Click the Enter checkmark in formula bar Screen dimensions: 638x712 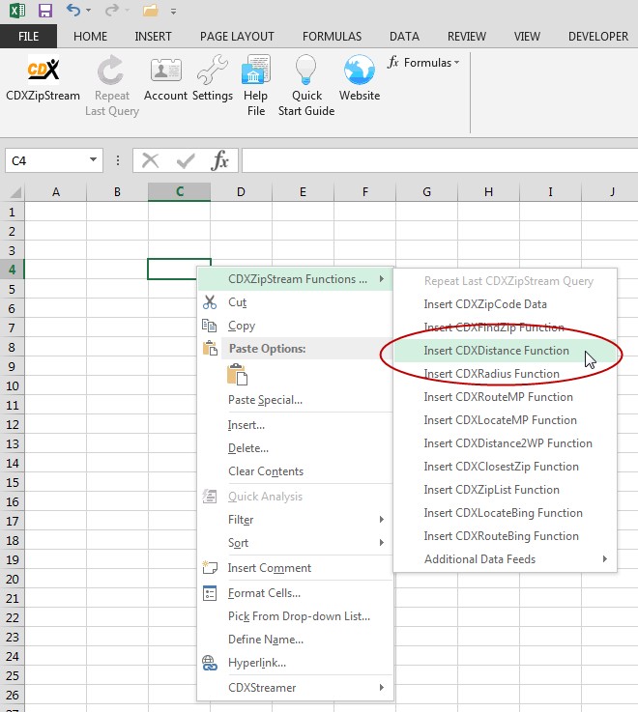point(186,160)
